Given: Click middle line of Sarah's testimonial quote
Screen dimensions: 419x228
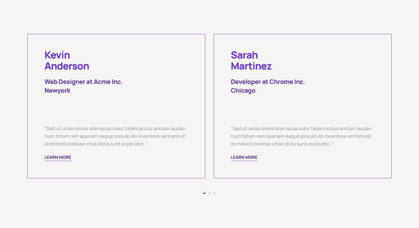Looking at the screenshot, I should click(301, 136).
